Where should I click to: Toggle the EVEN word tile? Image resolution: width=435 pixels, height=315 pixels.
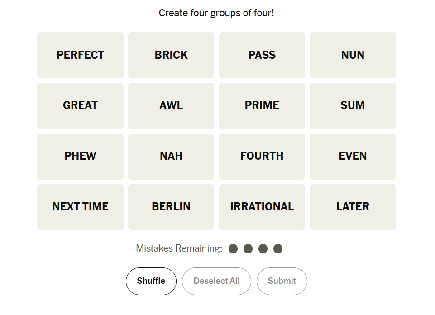[x=353, y=156]
